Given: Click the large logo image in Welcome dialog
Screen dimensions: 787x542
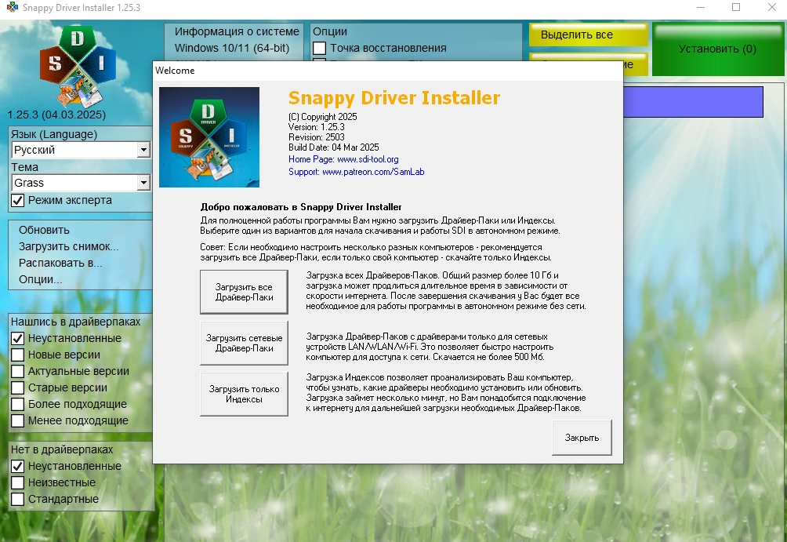Looking at the screenshot, I should click(x=209, y=137).
